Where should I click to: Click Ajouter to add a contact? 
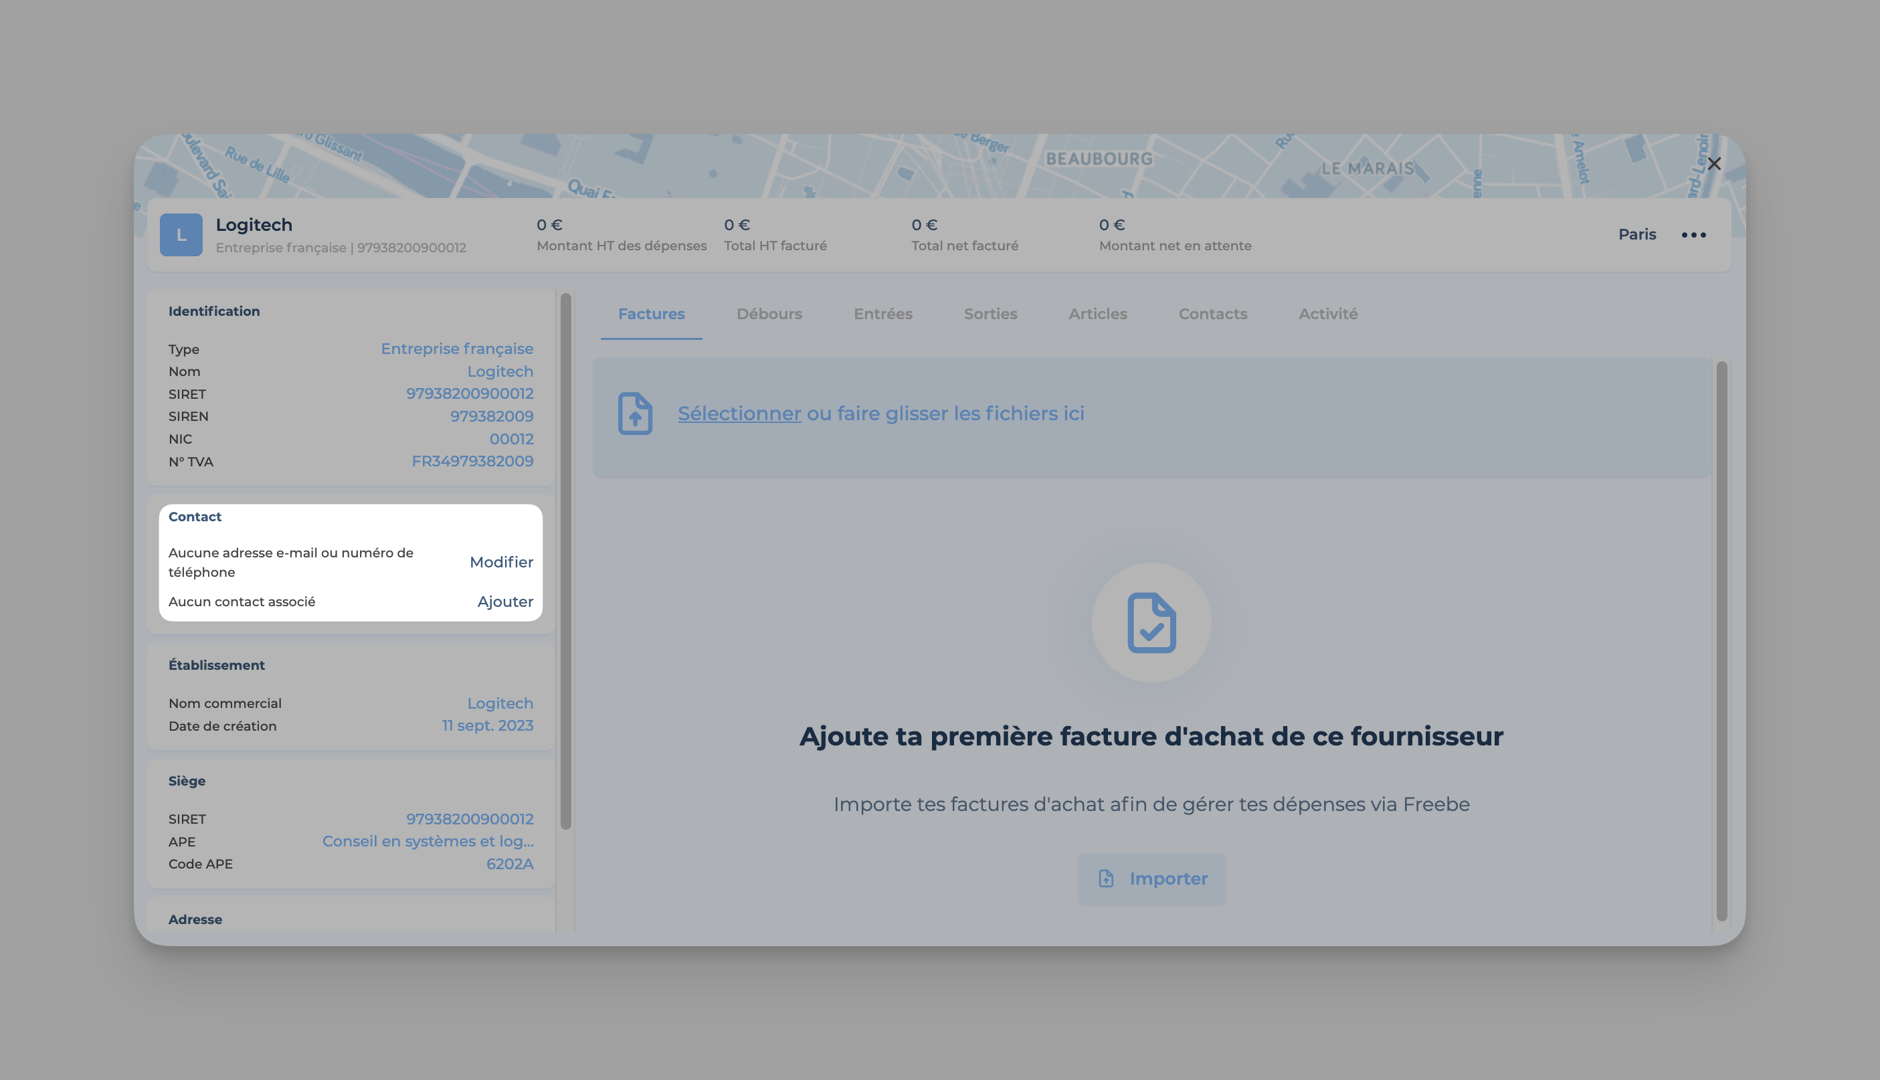tap(505, 602)
